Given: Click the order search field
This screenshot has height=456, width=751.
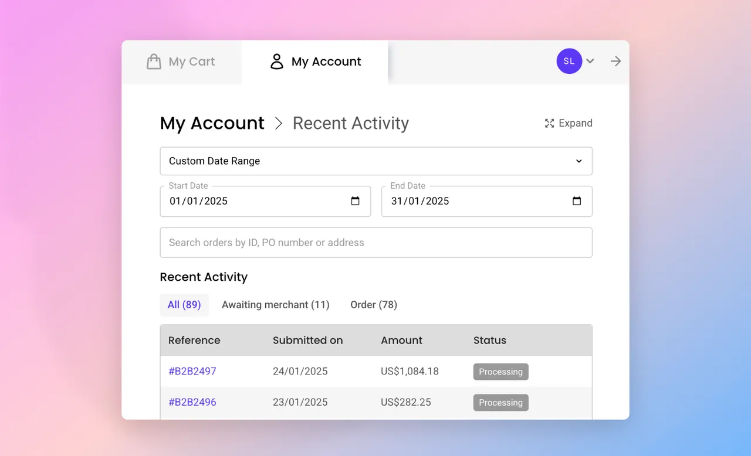Looking at the screenshot, I should [375, 242].
